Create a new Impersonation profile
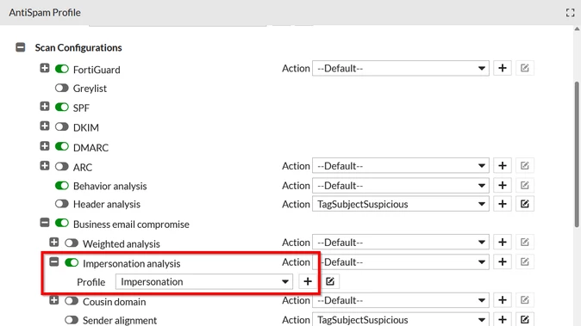Viewport: 581px width, 326px height. [x=308, y=281]
